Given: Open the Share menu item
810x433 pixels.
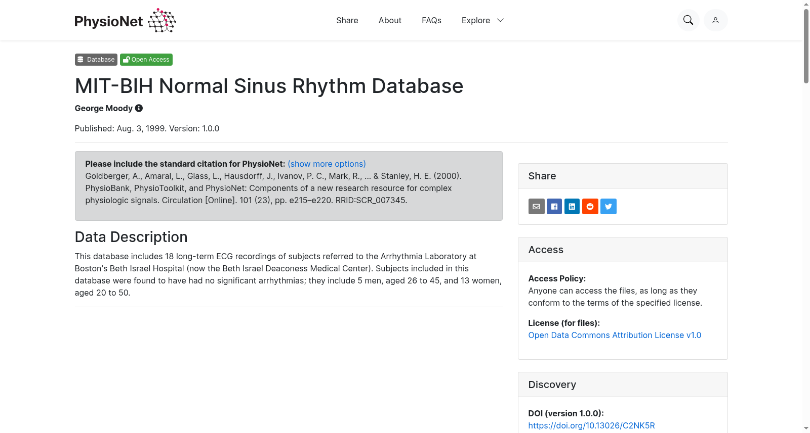Looking at the screenshot, I should (347, 20).
